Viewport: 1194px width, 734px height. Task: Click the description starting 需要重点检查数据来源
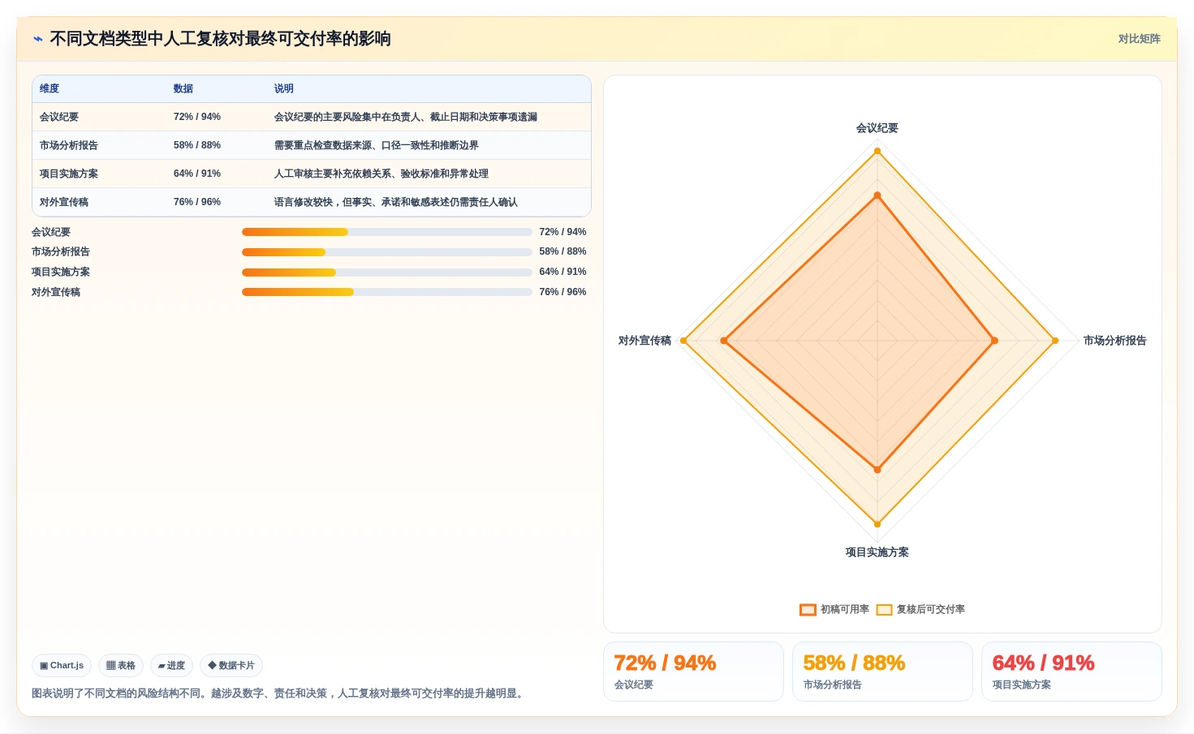pos(377,146)
